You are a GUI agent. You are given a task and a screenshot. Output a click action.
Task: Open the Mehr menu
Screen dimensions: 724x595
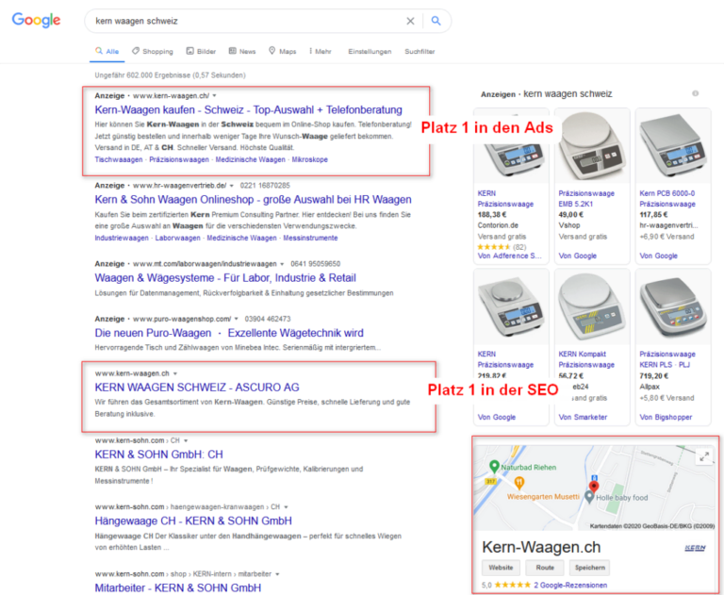coord(321,51)
